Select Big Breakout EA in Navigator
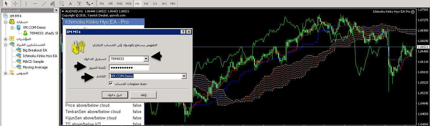Image resolution: width=430 pixels, height=126 pixels. tap(35, 50)
